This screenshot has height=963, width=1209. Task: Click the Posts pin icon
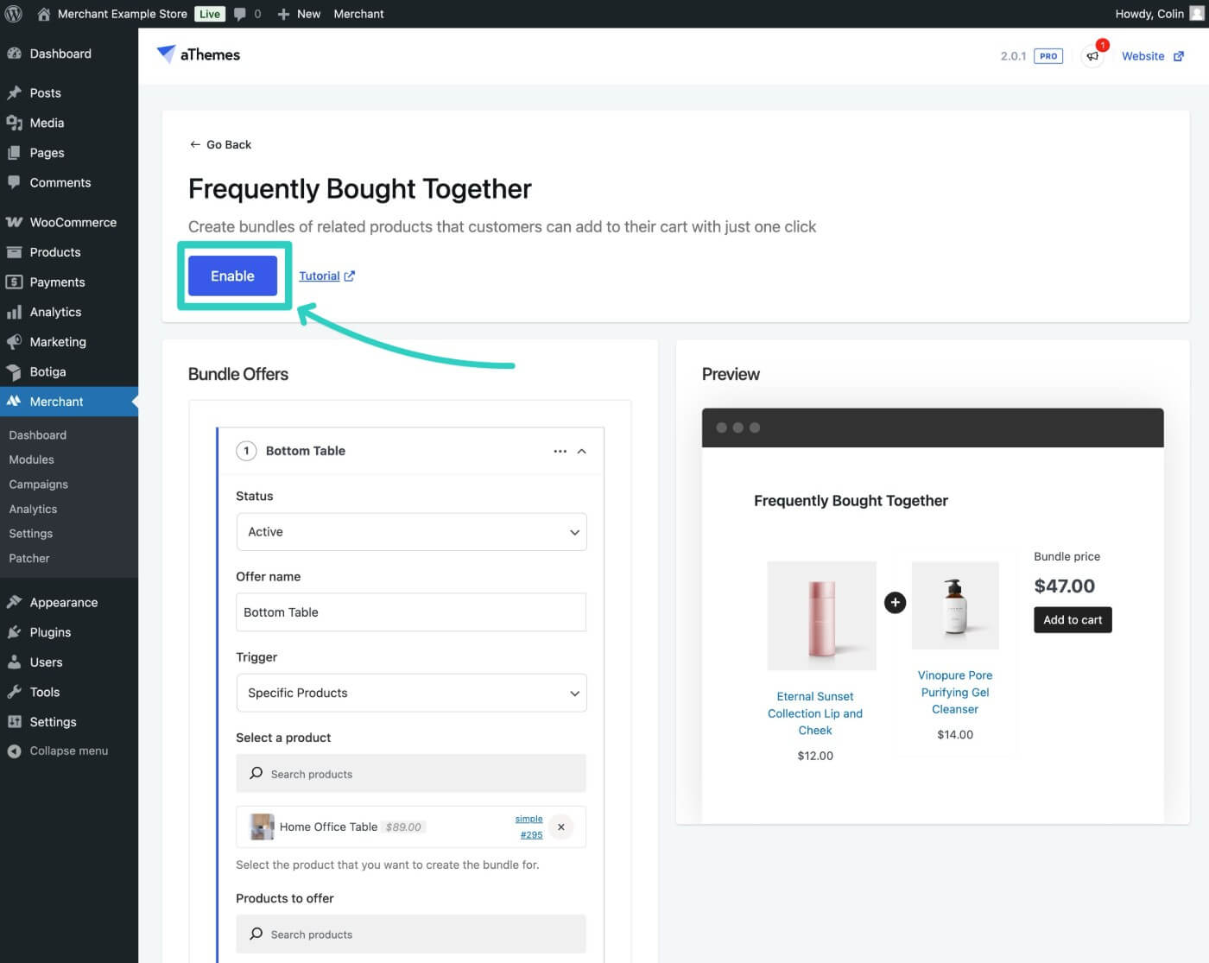click(x=14, y=92)
